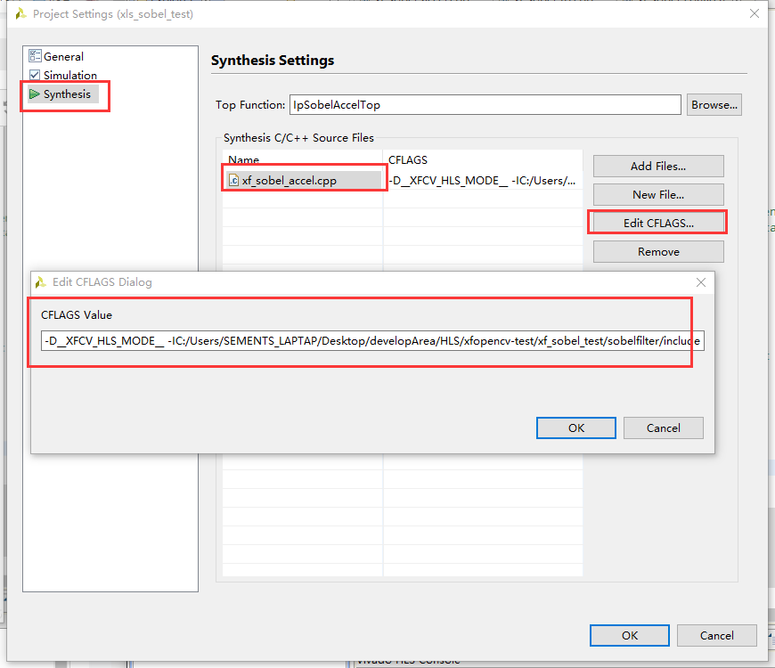Open the Edit CFLAGS dialog
Viewport: 775px width, 668px height.
(x=658, y=223)
